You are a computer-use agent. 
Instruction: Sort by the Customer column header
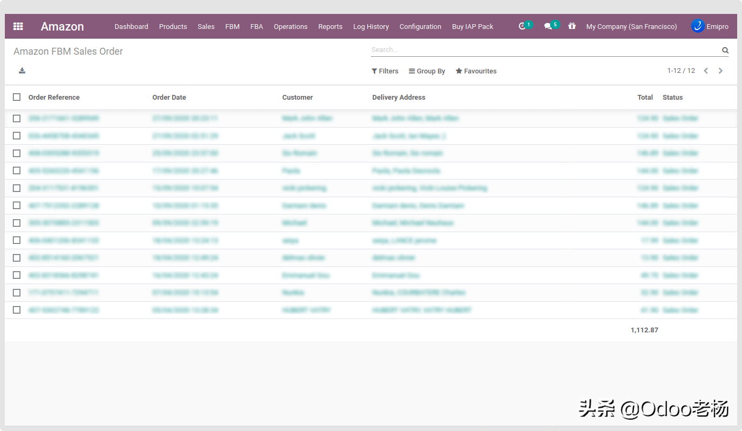click(x=298, y=97)
